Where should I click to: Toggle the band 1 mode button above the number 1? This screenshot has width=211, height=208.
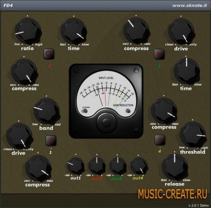click(51, 140)
